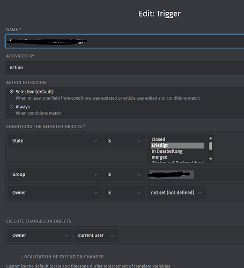Screen dimensions: 244x268
Task: Open the Owner condition attribute dropdown
Action: click(x=55, y=192)
